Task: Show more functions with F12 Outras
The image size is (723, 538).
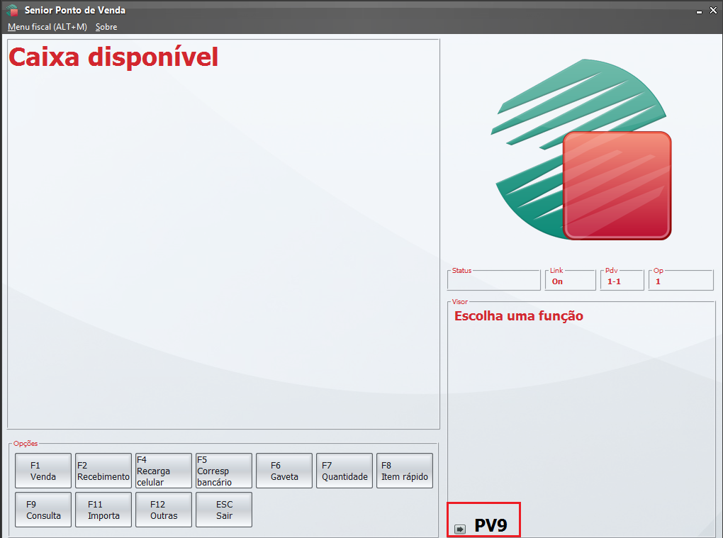Action: coord(164,510)
